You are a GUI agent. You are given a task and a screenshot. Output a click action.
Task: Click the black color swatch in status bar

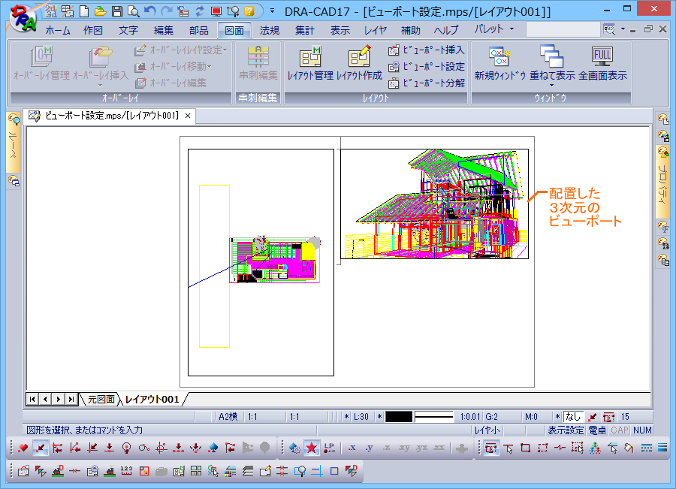coord(399,417)
